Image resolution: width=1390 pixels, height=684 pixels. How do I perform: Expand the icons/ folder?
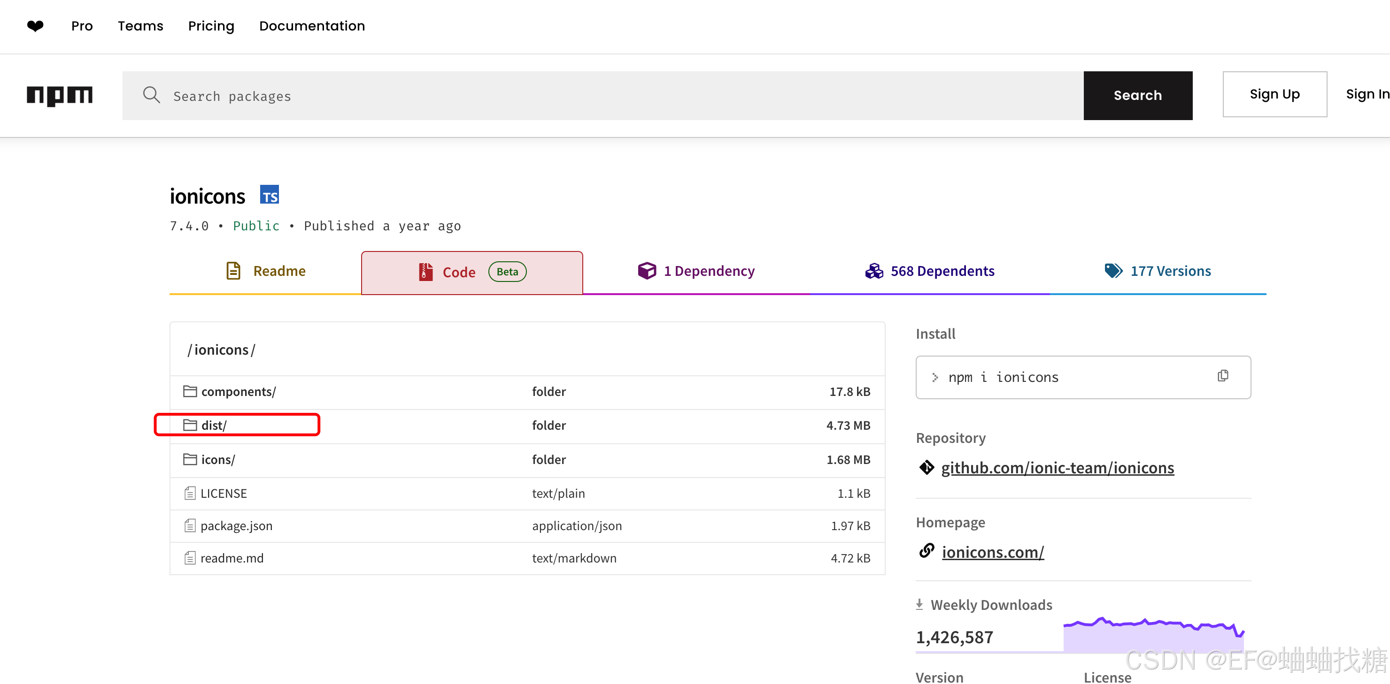pyautogui.click(x=218, y=459)
